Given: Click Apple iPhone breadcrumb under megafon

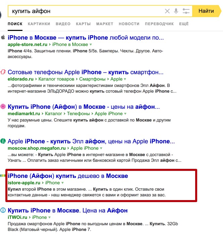Looking at the screenshot, I should [85, 148].
